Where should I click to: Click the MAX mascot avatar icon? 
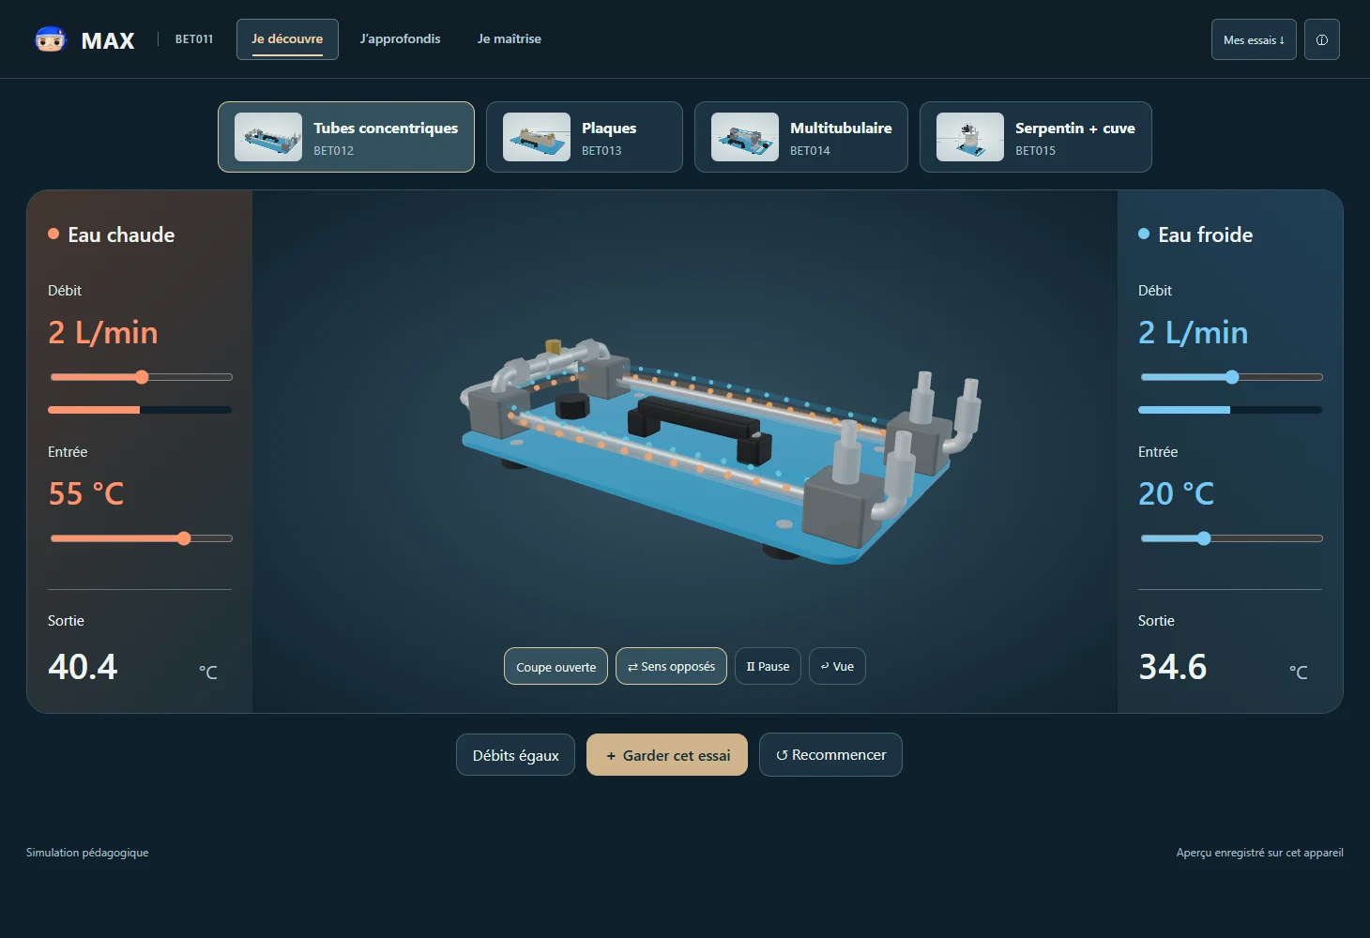tap(51, 39)
